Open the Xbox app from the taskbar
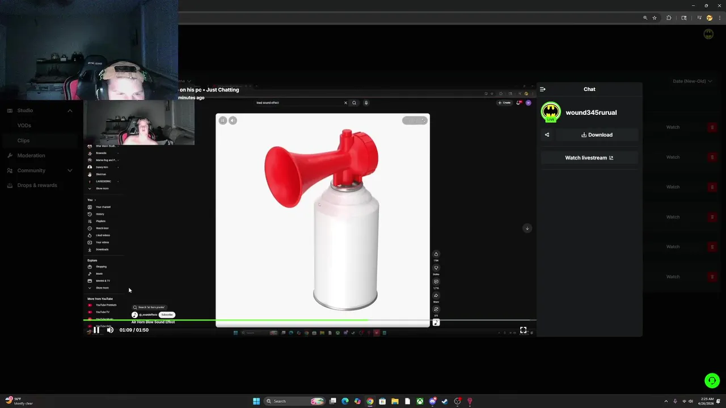This screenshot has height=408, width=726. [420, 401]
